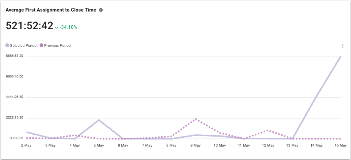This screenshot has width=351, height=160.
Task: Toggle the Previous Period series label
Action: point(57,46)
